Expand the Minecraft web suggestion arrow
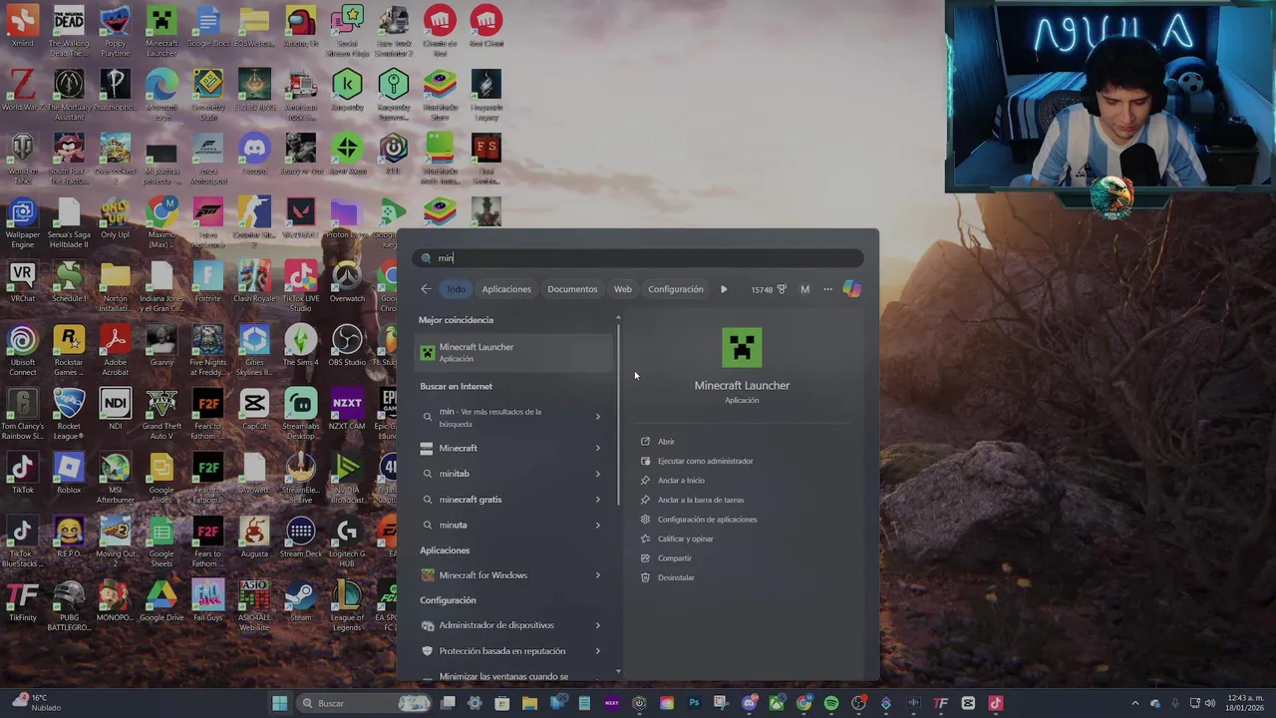This screenshot has height=718, width=1276. click(598, 449)
